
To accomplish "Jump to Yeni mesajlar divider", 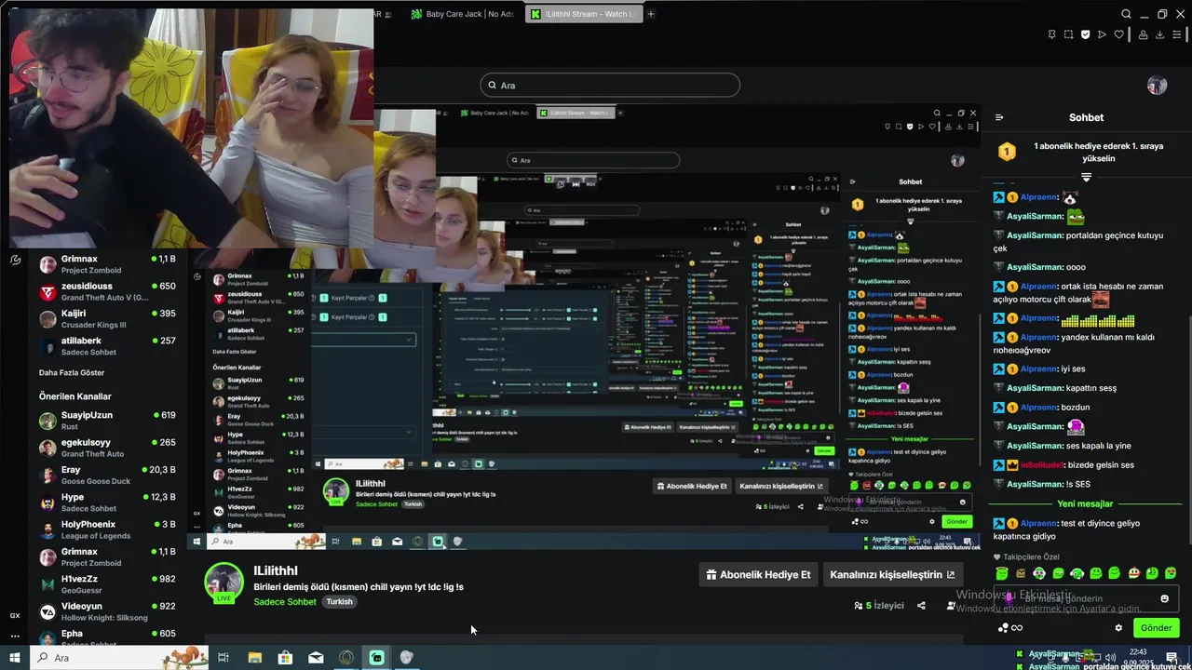I will pyautogui.click(x=1085, y=503).
